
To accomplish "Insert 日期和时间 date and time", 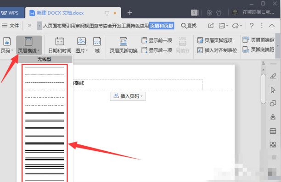I will click(x=60, y=45).
